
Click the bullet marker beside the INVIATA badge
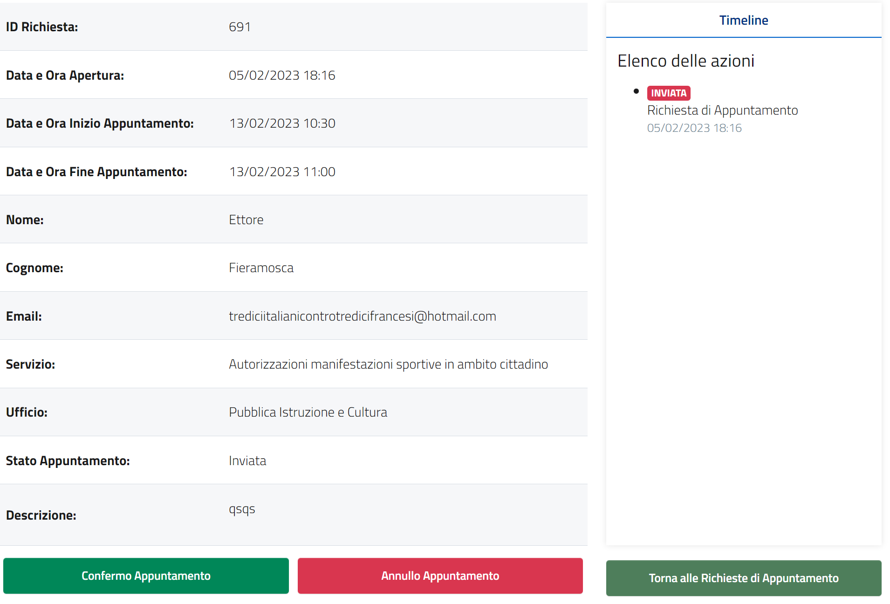(636, 91)
